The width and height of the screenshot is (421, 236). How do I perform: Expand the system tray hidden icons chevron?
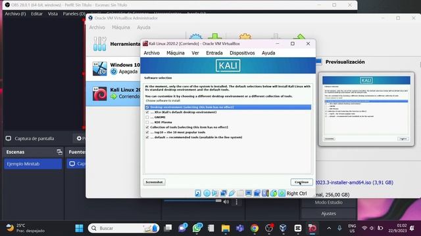tap(329, 228)
